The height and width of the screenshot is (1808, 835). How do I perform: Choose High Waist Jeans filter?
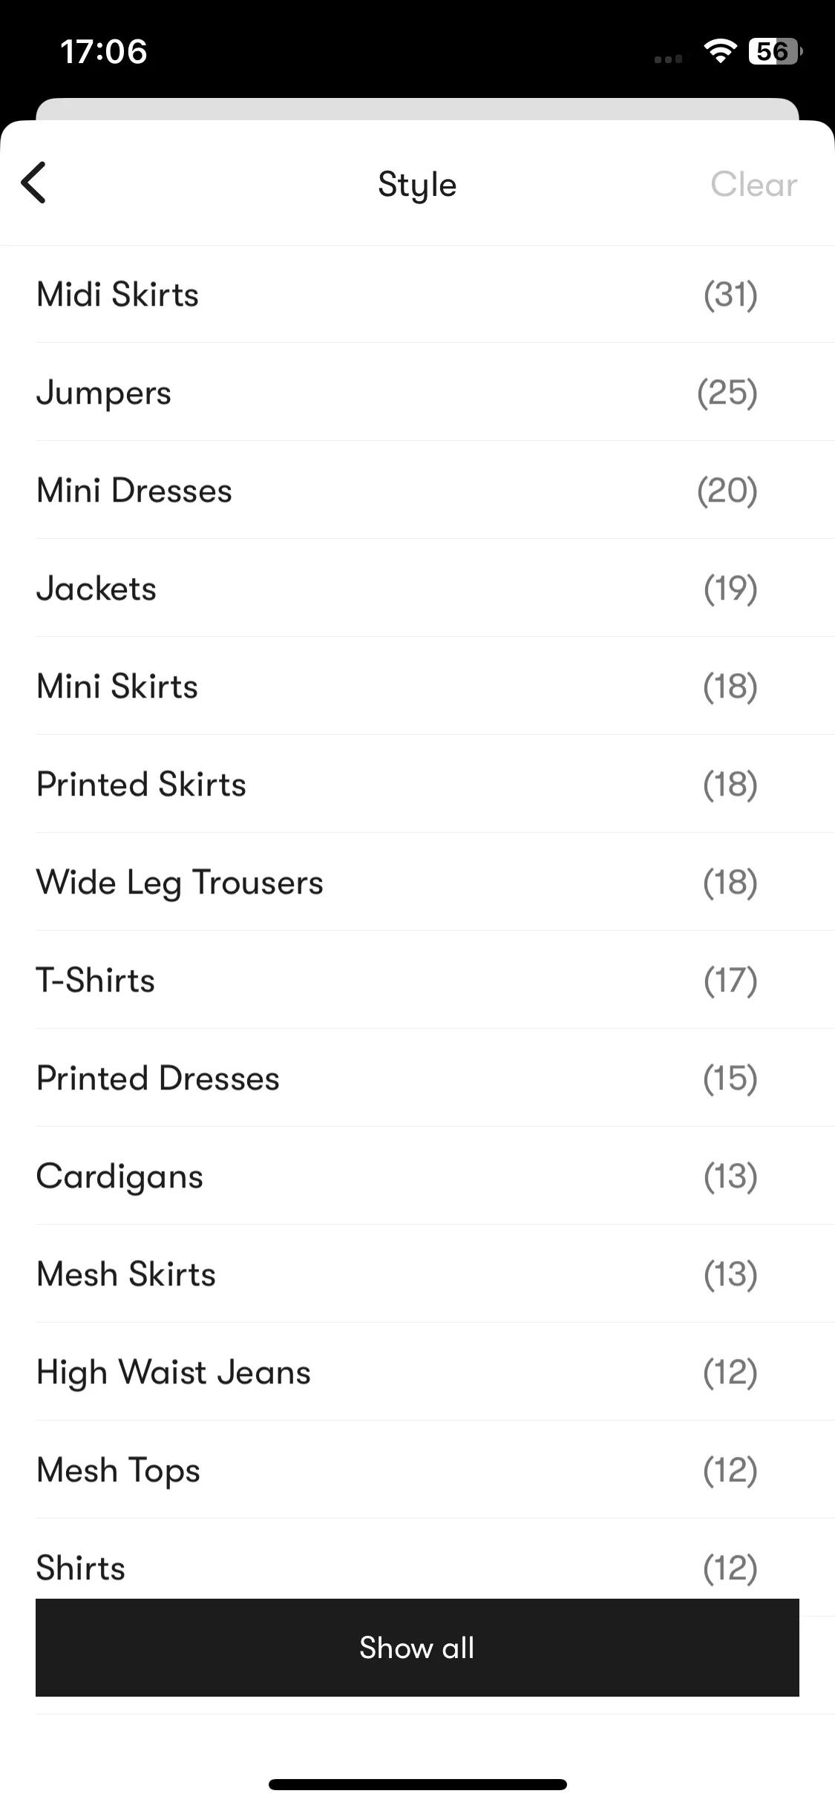tap(417, 1372)
